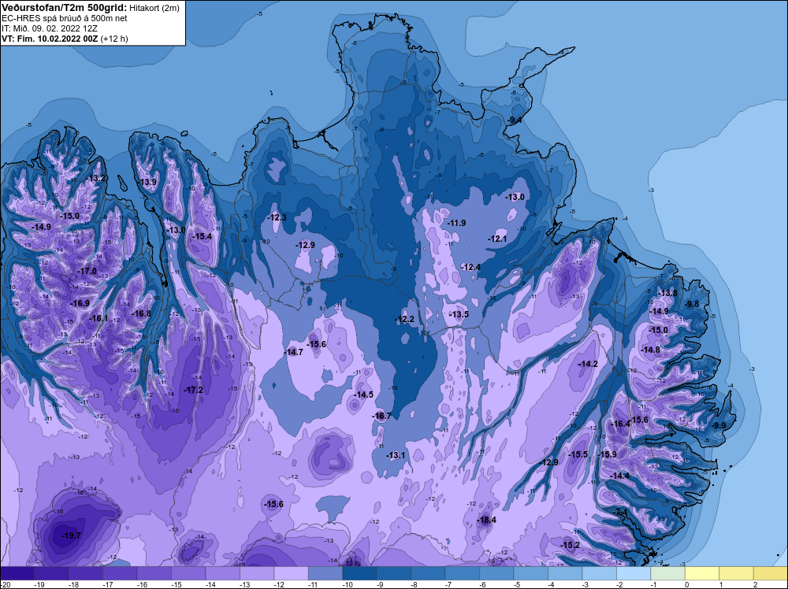Click the -13.1 temperature label
Screen dimensions: 788x589
(x=396, y=455)
